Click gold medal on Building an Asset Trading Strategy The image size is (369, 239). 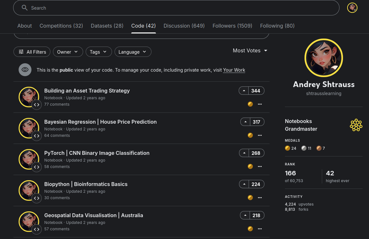(250, 104)
